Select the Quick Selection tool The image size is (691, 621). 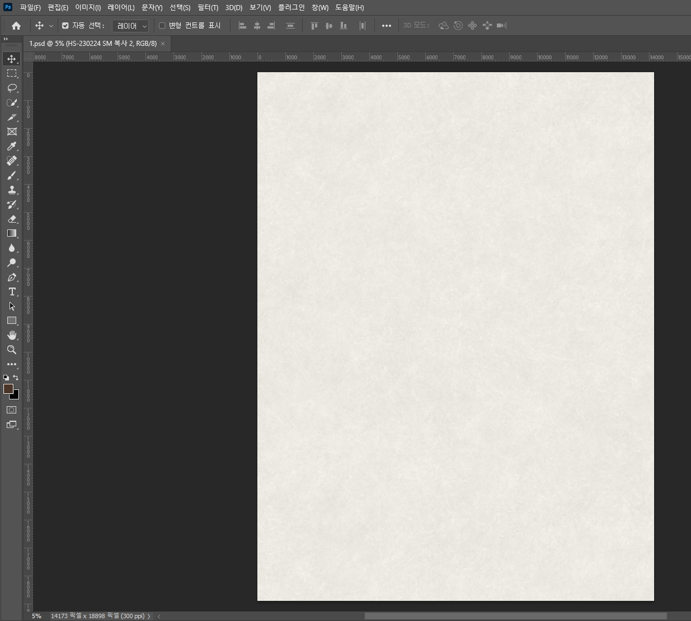click(x=12, y=102)
